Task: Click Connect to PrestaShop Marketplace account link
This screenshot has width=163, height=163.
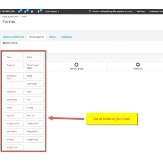Action: pyautogui.click(x=111, y=11)
